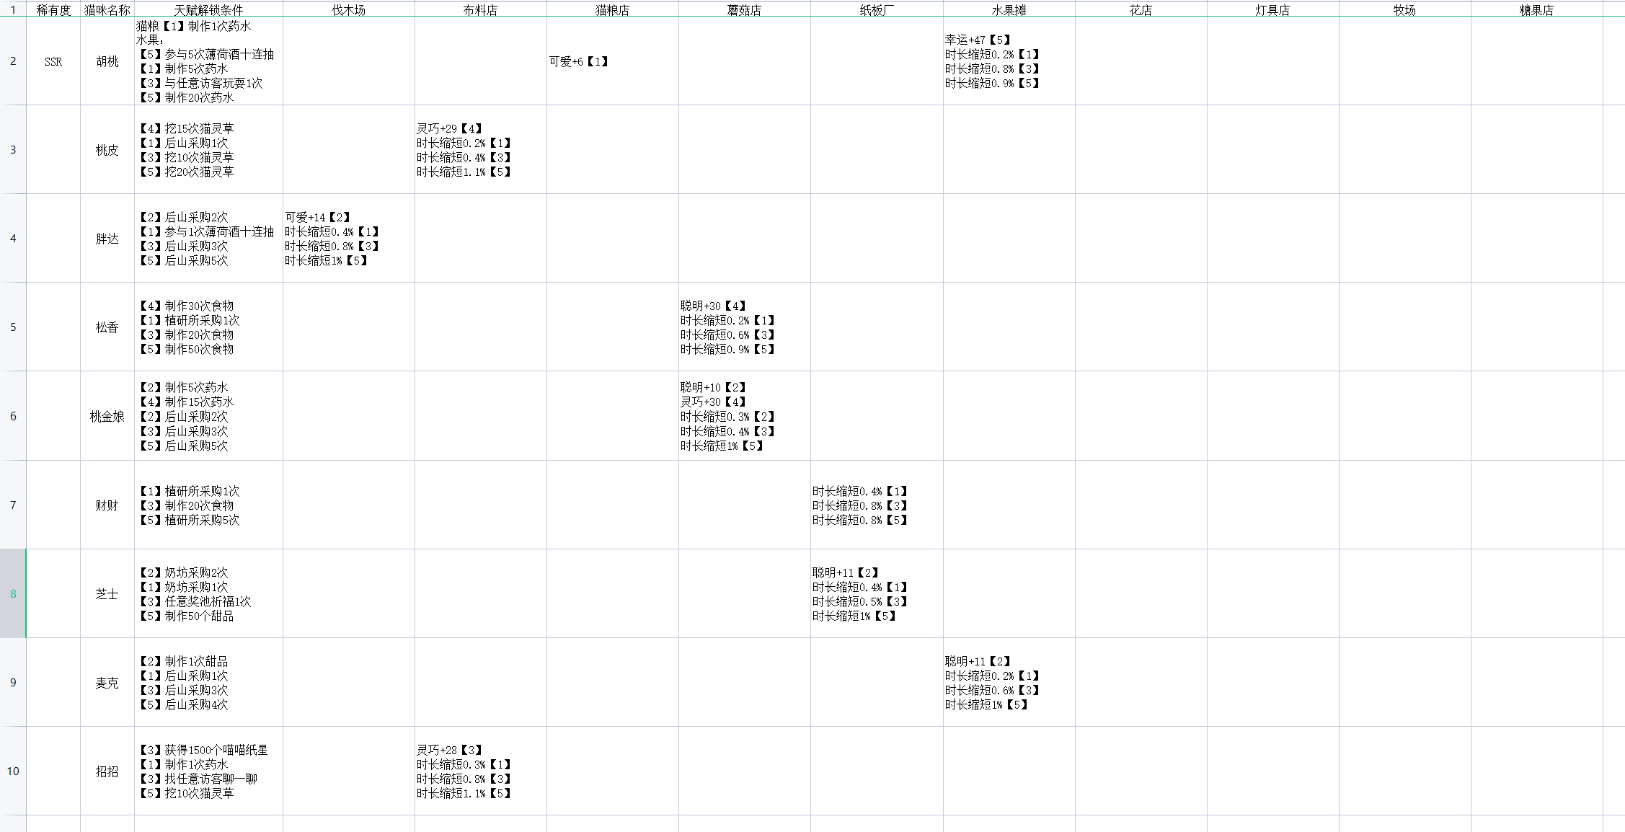Image resolution: width=1625 pixels, height=832 pixels.
Task: Click the cat name cell 松香
Action: (107, 327)
